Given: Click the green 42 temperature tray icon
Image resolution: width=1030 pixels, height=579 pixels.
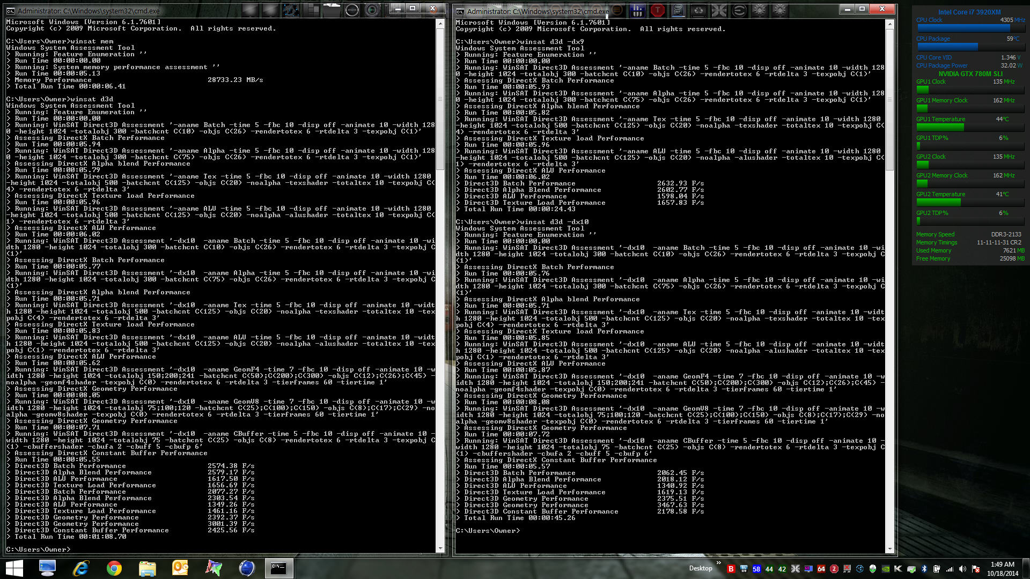Looking at the screenshot, I should 782,569.
